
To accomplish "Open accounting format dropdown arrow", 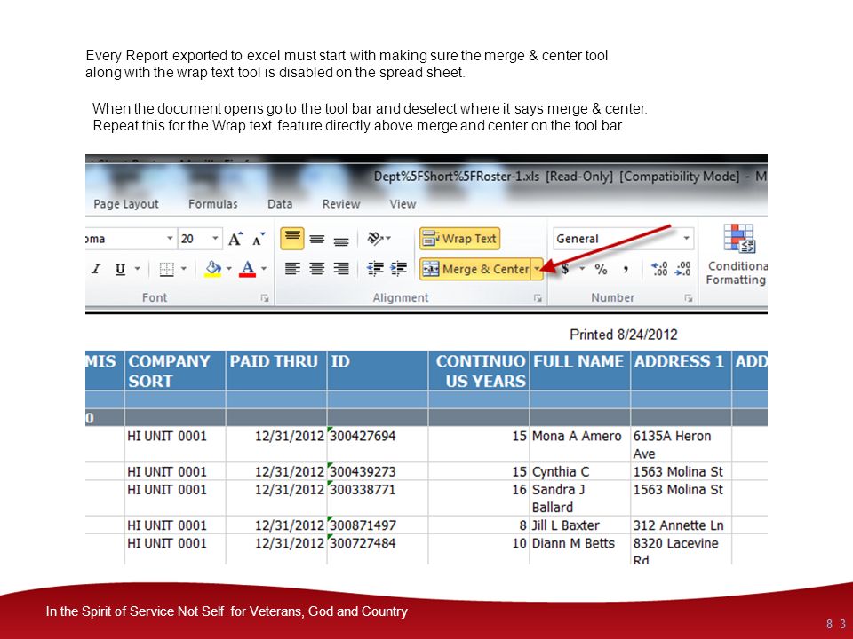I will point(581,268).
